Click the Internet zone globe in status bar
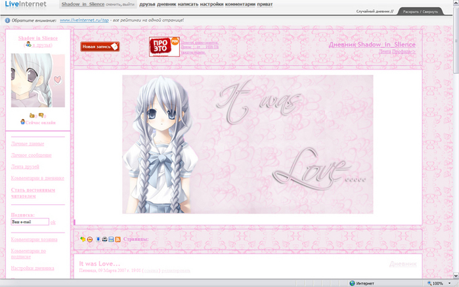This screenshot has width=459, height=287. [x=352, y=283]
